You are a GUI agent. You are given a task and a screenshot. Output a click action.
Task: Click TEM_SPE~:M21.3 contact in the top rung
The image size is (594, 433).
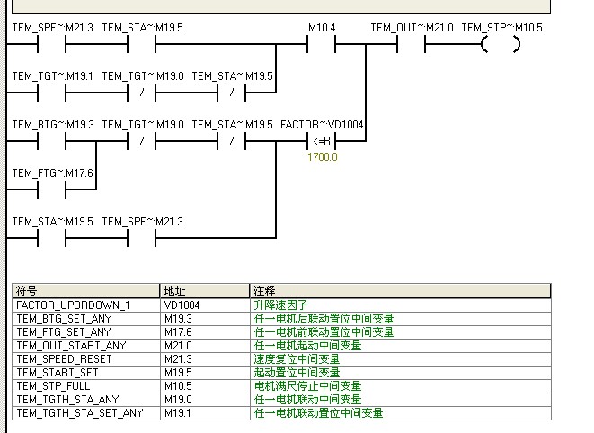(x=52, y=44)
